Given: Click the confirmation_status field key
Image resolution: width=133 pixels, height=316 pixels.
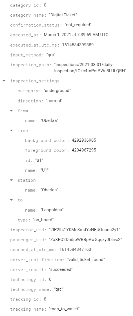Looking at the screenshot, I should 36,25.
